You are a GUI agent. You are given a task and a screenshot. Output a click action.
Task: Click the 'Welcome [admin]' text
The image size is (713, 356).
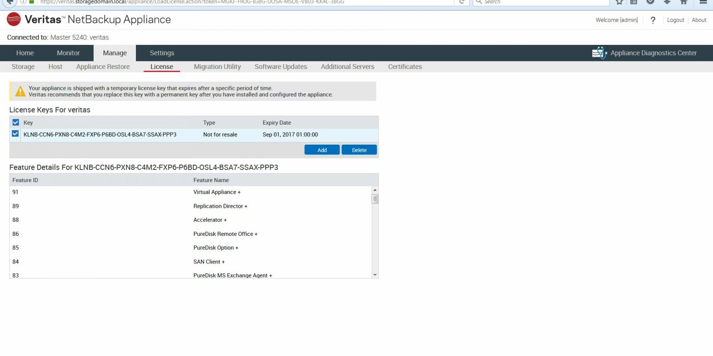coord(617,20)
